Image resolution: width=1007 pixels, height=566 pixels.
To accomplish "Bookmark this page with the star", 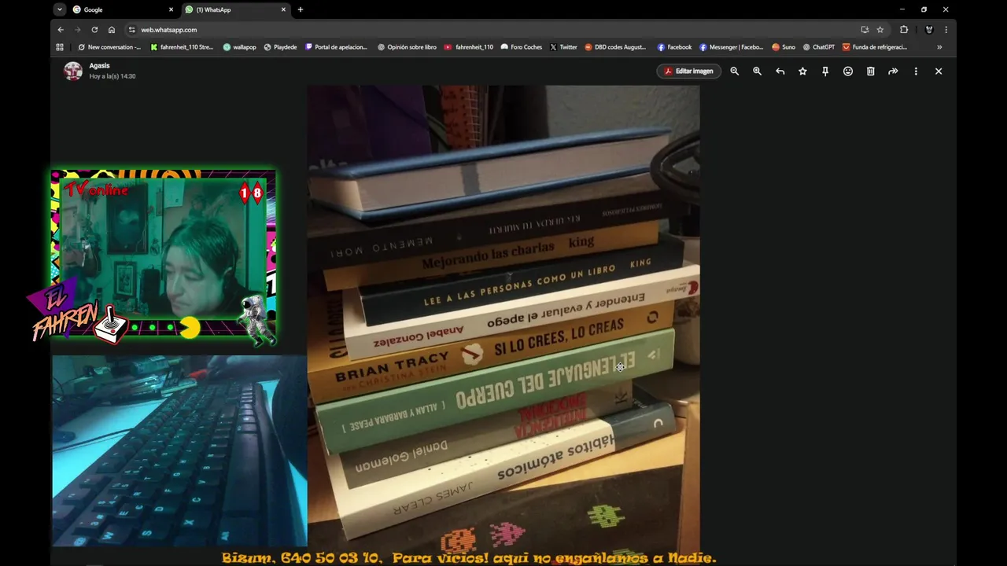I will click(x=880, y=30).
